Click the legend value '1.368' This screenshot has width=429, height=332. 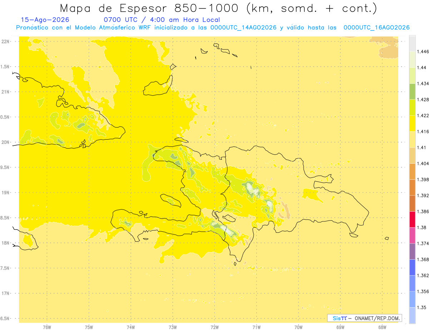423,259
